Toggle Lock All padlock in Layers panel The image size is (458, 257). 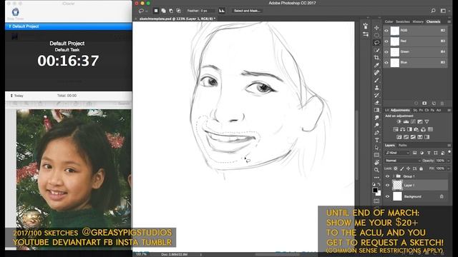(421, 168)
